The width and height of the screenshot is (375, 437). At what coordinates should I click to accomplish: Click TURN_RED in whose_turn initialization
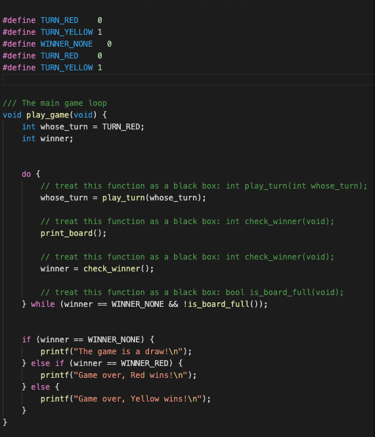pos(121,127)
